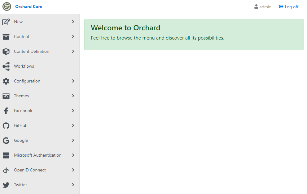Expand the Configuration chevron
Image resolution: width=307 pixels, height=194 pixels.
click(73, 81)
